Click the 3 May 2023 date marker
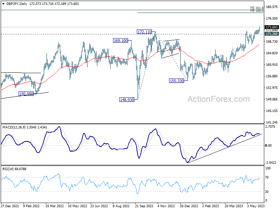 (x=256, y=206)
